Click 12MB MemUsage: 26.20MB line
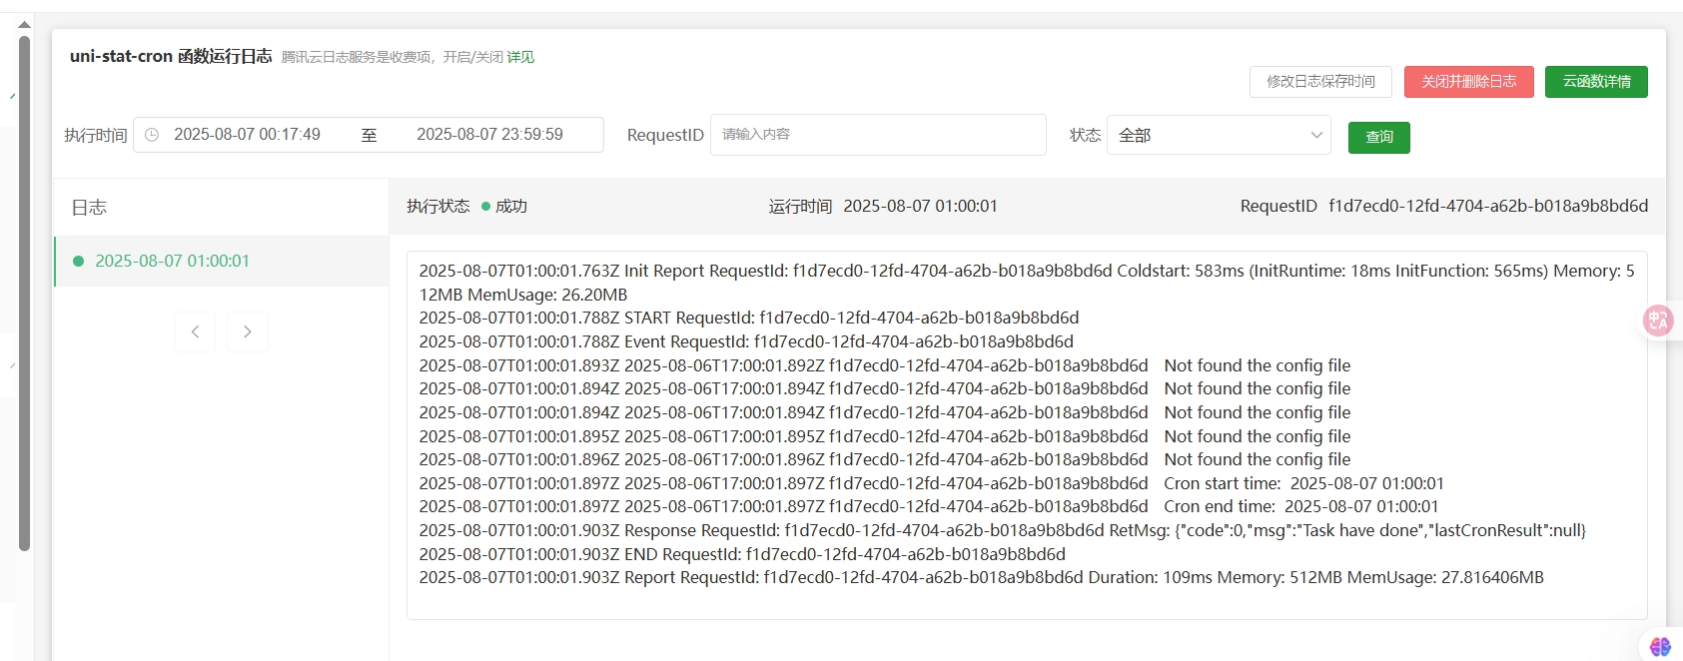This screenshot has height=661, width=1683. coord(523,296)
